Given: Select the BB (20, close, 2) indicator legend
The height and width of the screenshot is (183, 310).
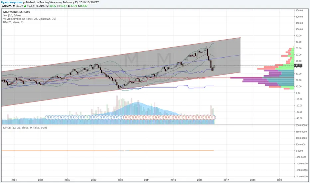Looking at the screenshot, I should tap(13, 22).
